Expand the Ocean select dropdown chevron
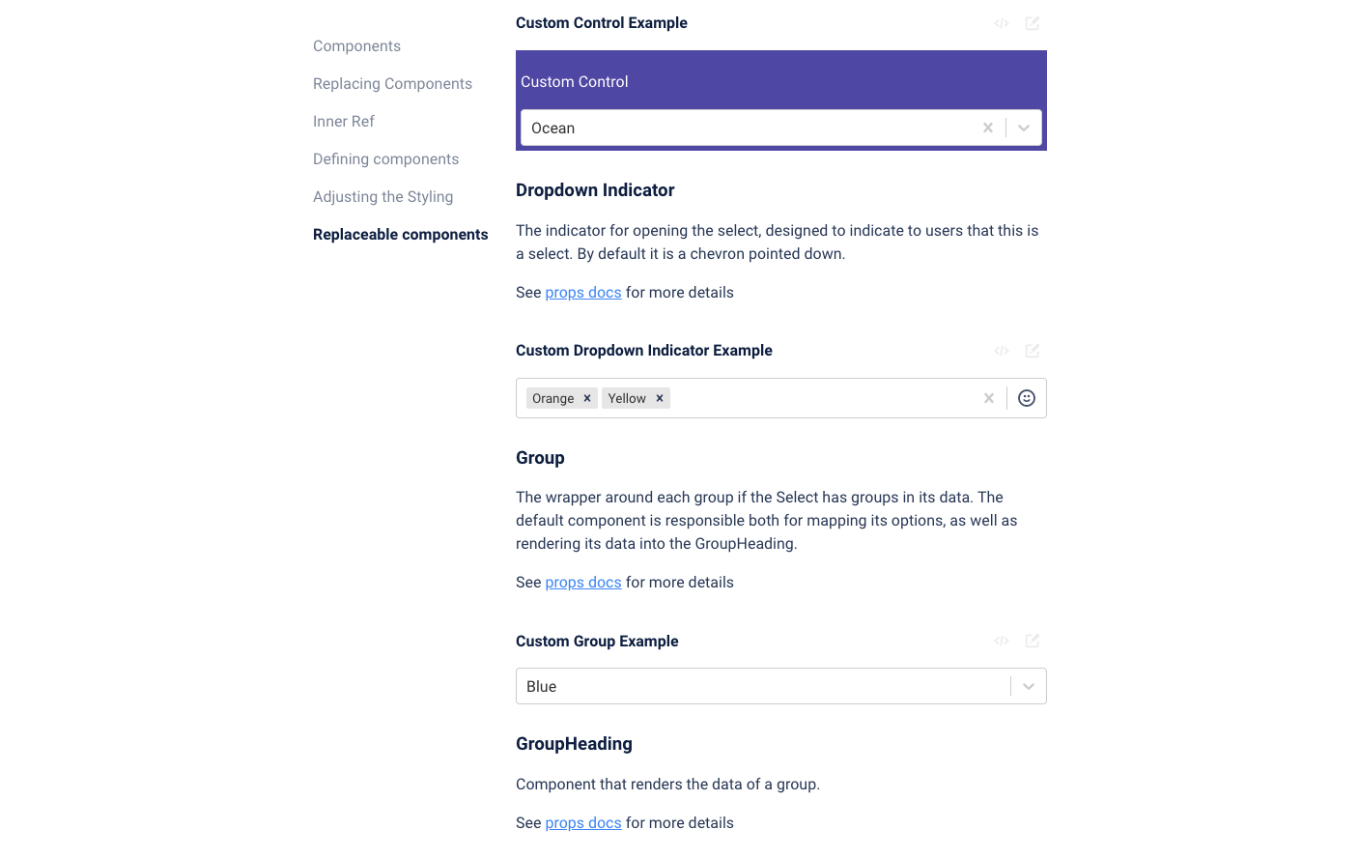Image resolution: width=1359 pixels, height=858 pixels. 1024,128
